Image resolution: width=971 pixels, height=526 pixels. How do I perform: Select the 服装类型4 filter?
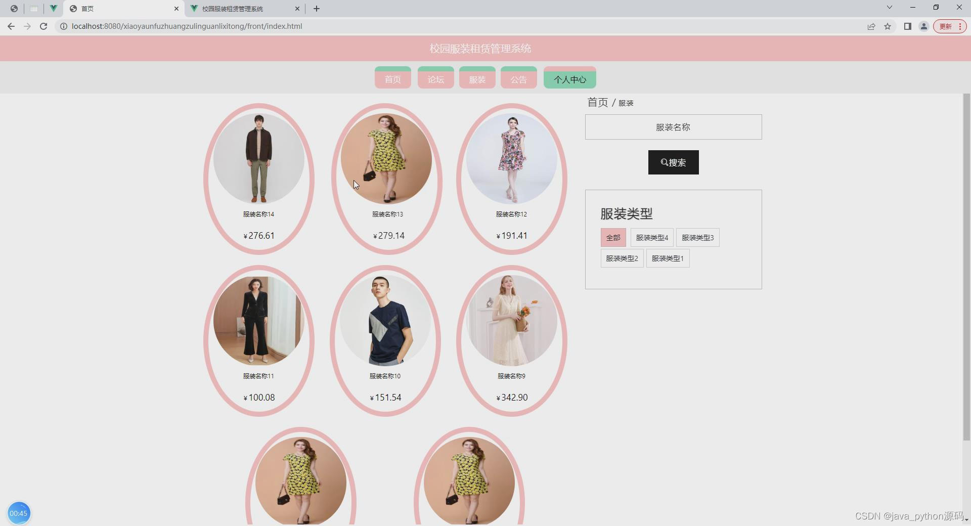coord(651,237)
